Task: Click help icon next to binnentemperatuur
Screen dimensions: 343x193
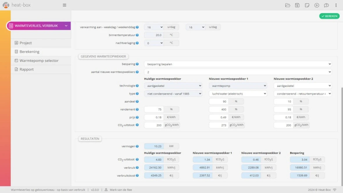Action: coord(137,35)
